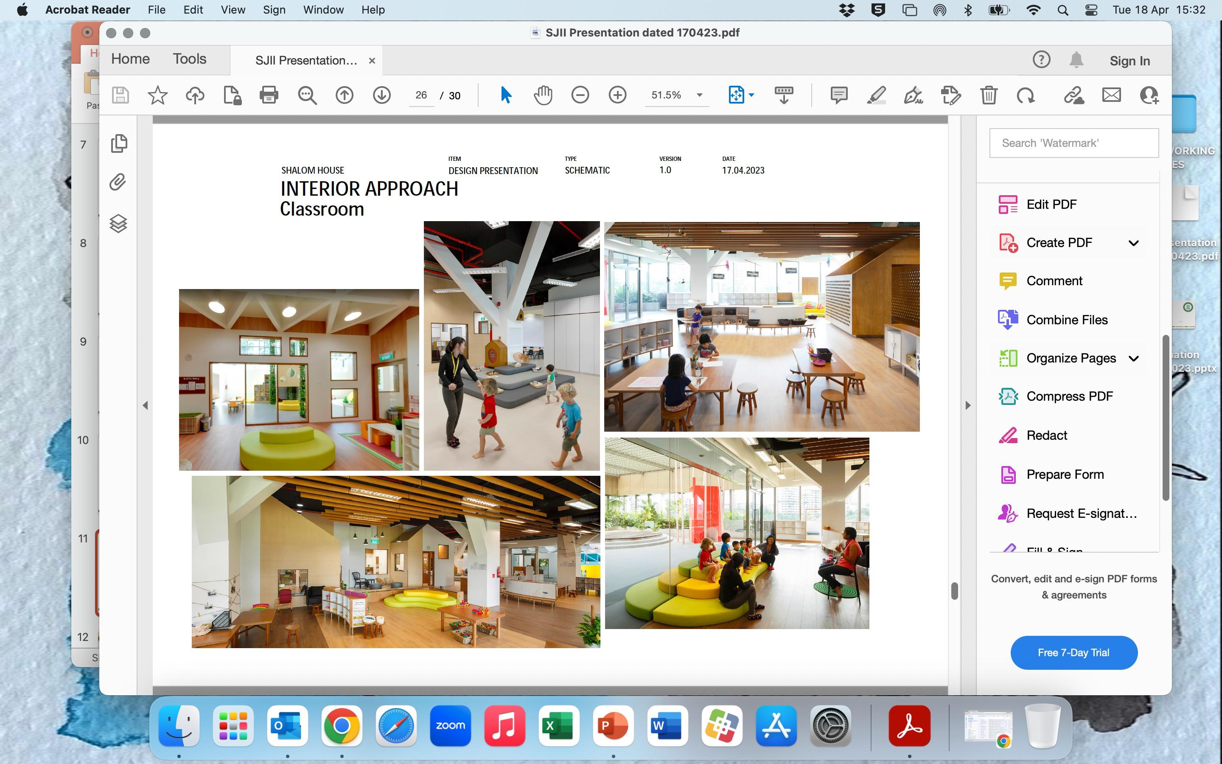
Task: Go to previous page arrow
Action: click(x=345, y=95)
